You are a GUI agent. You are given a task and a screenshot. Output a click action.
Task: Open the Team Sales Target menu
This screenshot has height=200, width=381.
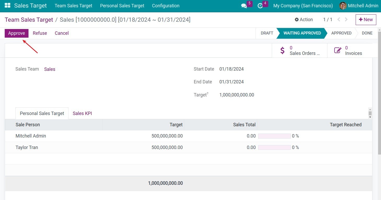(73, 6)
